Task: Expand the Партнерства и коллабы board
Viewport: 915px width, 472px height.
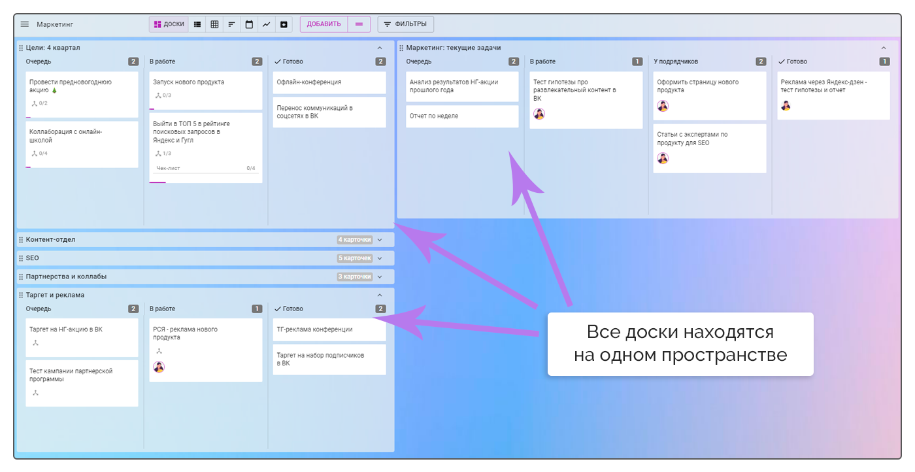Action: tap(380, 277)
